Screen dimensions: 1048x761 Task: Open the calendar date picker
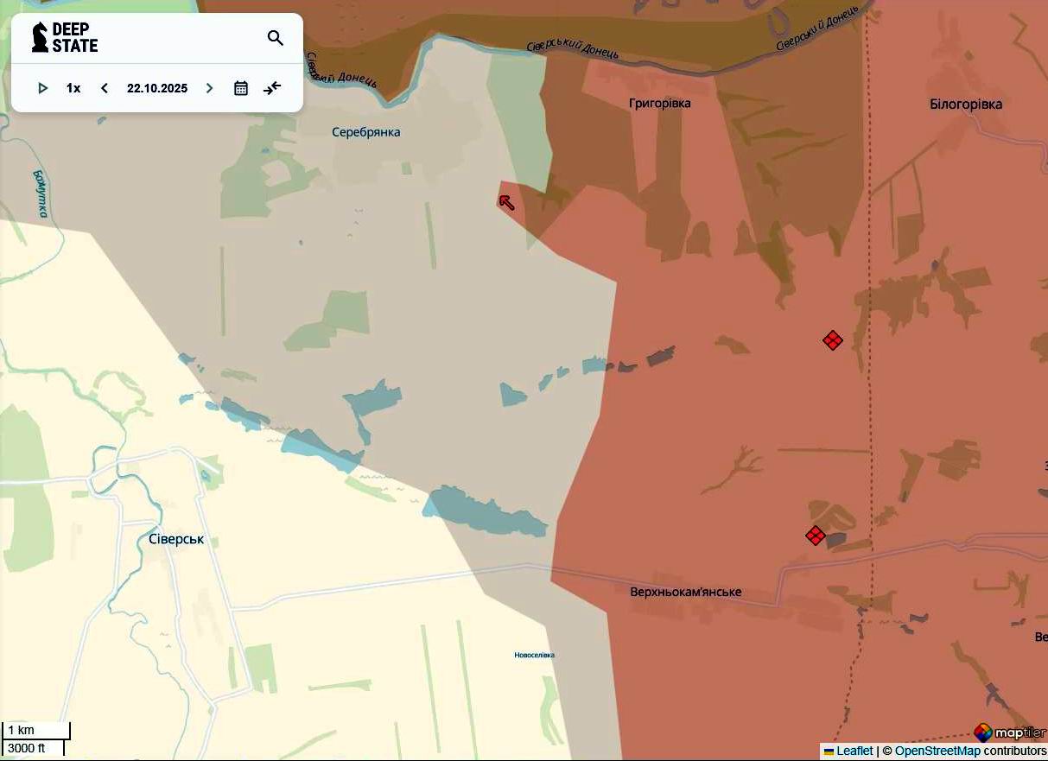click(x=241, y=88)
